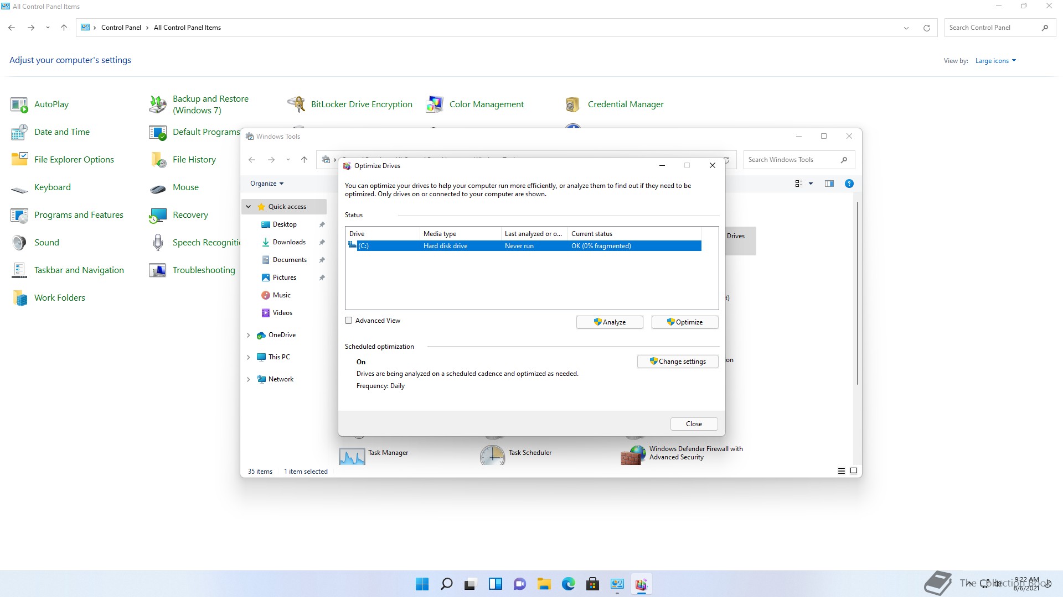Click Change settings button
1063x597 pixels.
678,362
